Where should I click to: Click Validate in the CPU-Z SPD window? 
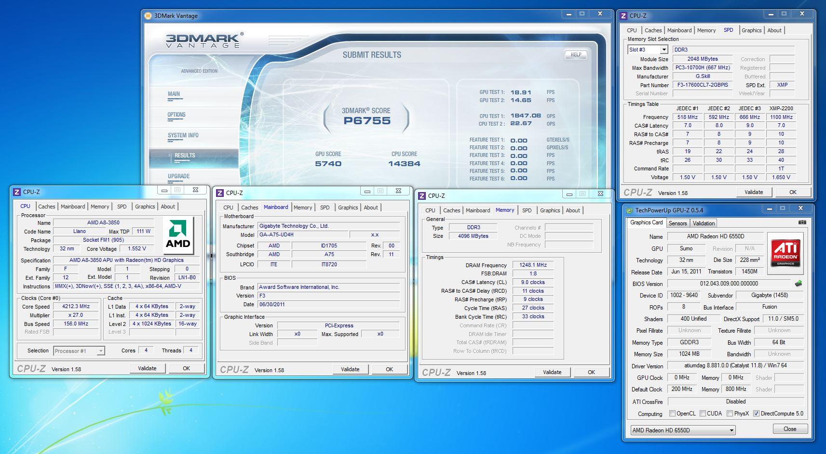pos(754,192)
